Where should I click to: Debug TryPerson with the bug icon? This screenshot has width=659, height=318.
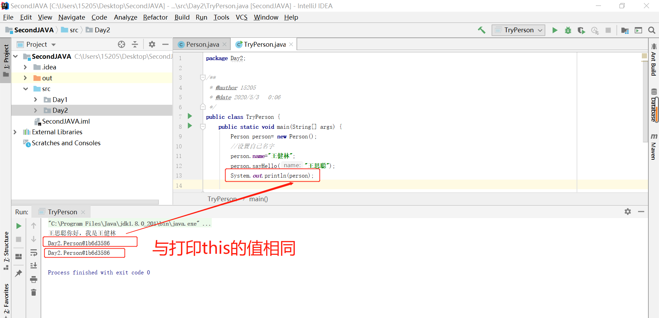coord(568,30)
